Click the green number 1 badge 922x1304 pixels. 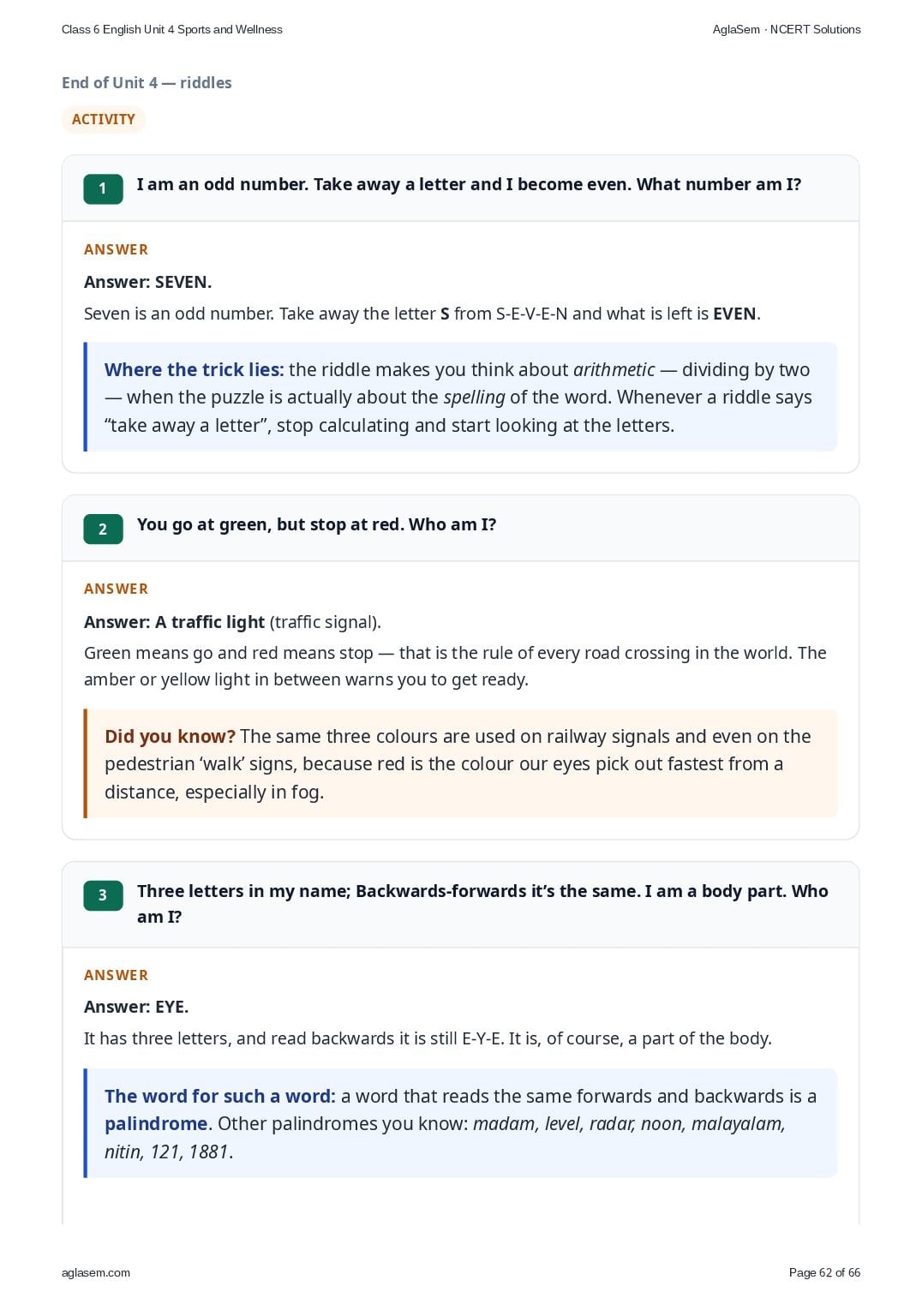tap(103, 188)
